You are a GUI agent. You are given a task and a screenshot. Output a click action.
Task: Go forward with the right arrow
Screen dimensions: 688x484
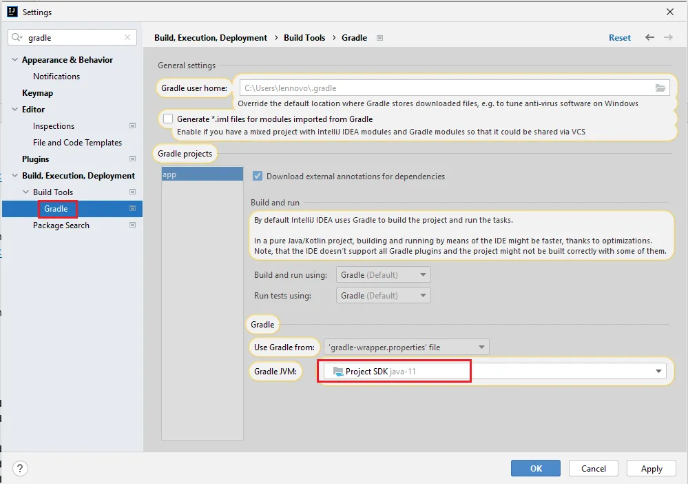668,37
